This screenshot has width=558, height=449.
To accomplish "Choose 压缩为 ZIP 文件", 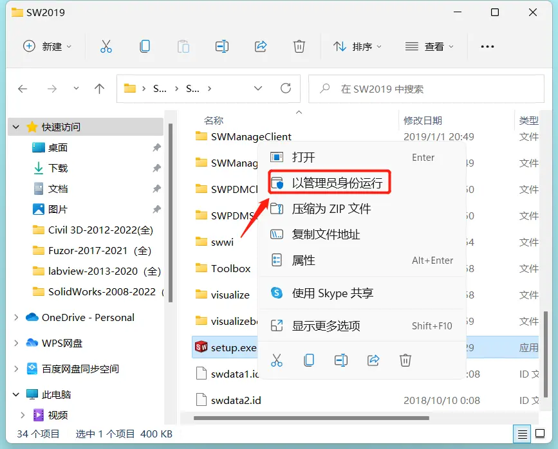I will 362,208.
